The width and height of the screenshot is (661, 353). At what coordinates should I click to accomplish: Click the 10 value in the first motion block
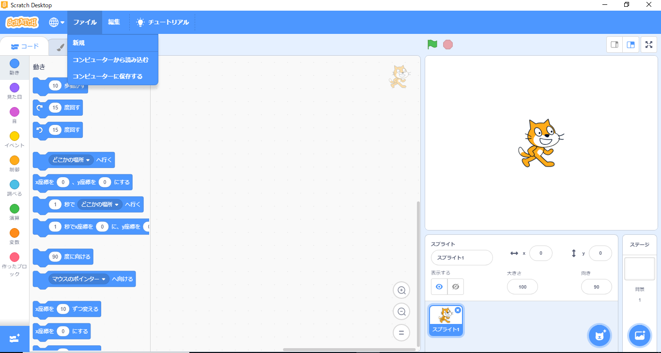point(55,86)
